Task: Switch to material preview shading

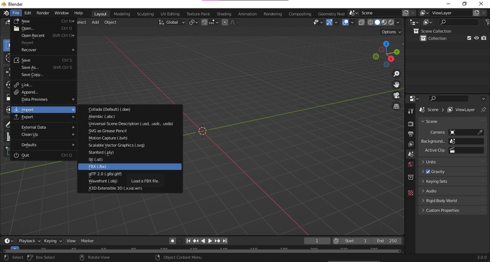Action: pos(384,22)
